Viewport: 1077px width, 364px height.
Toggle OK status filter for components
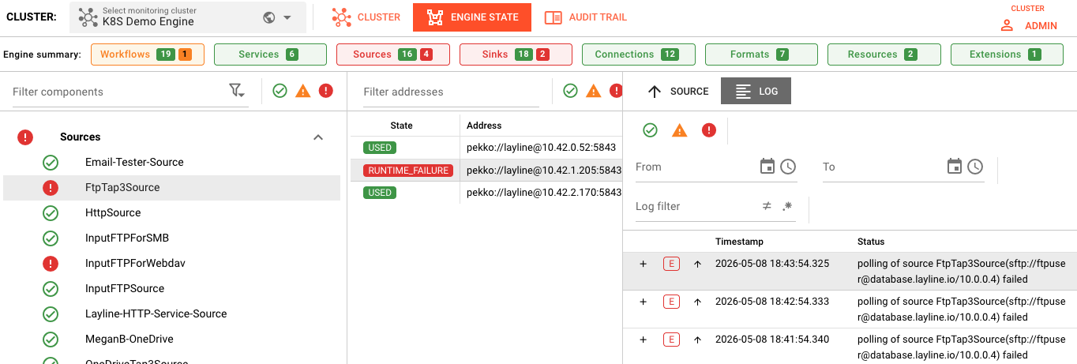(x=280, y=91)
